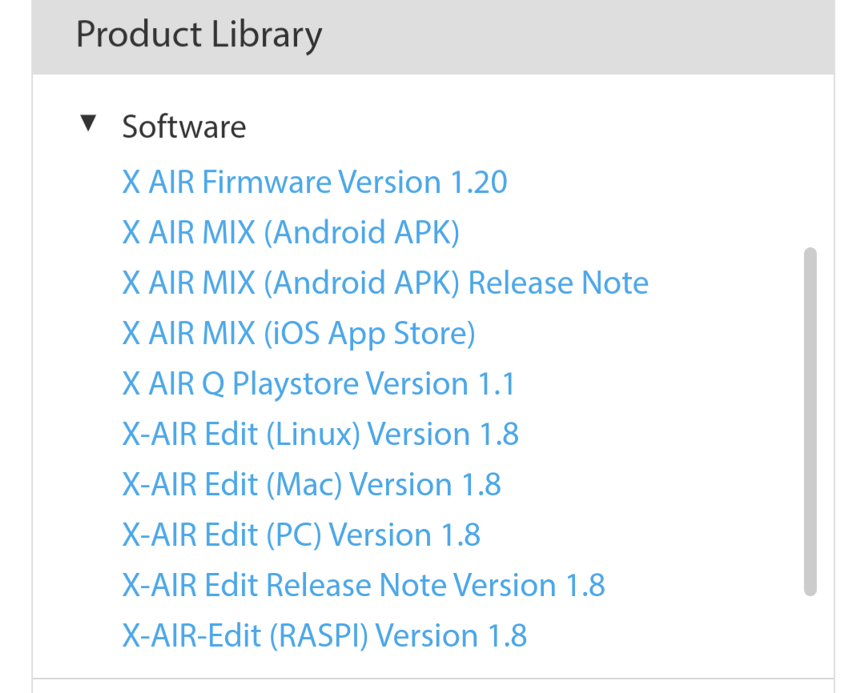The width and height of the screenshot is (865, 693).
Task: Download X-AIR Edit (PC) Version 1.8
Action: coord(301,535)
